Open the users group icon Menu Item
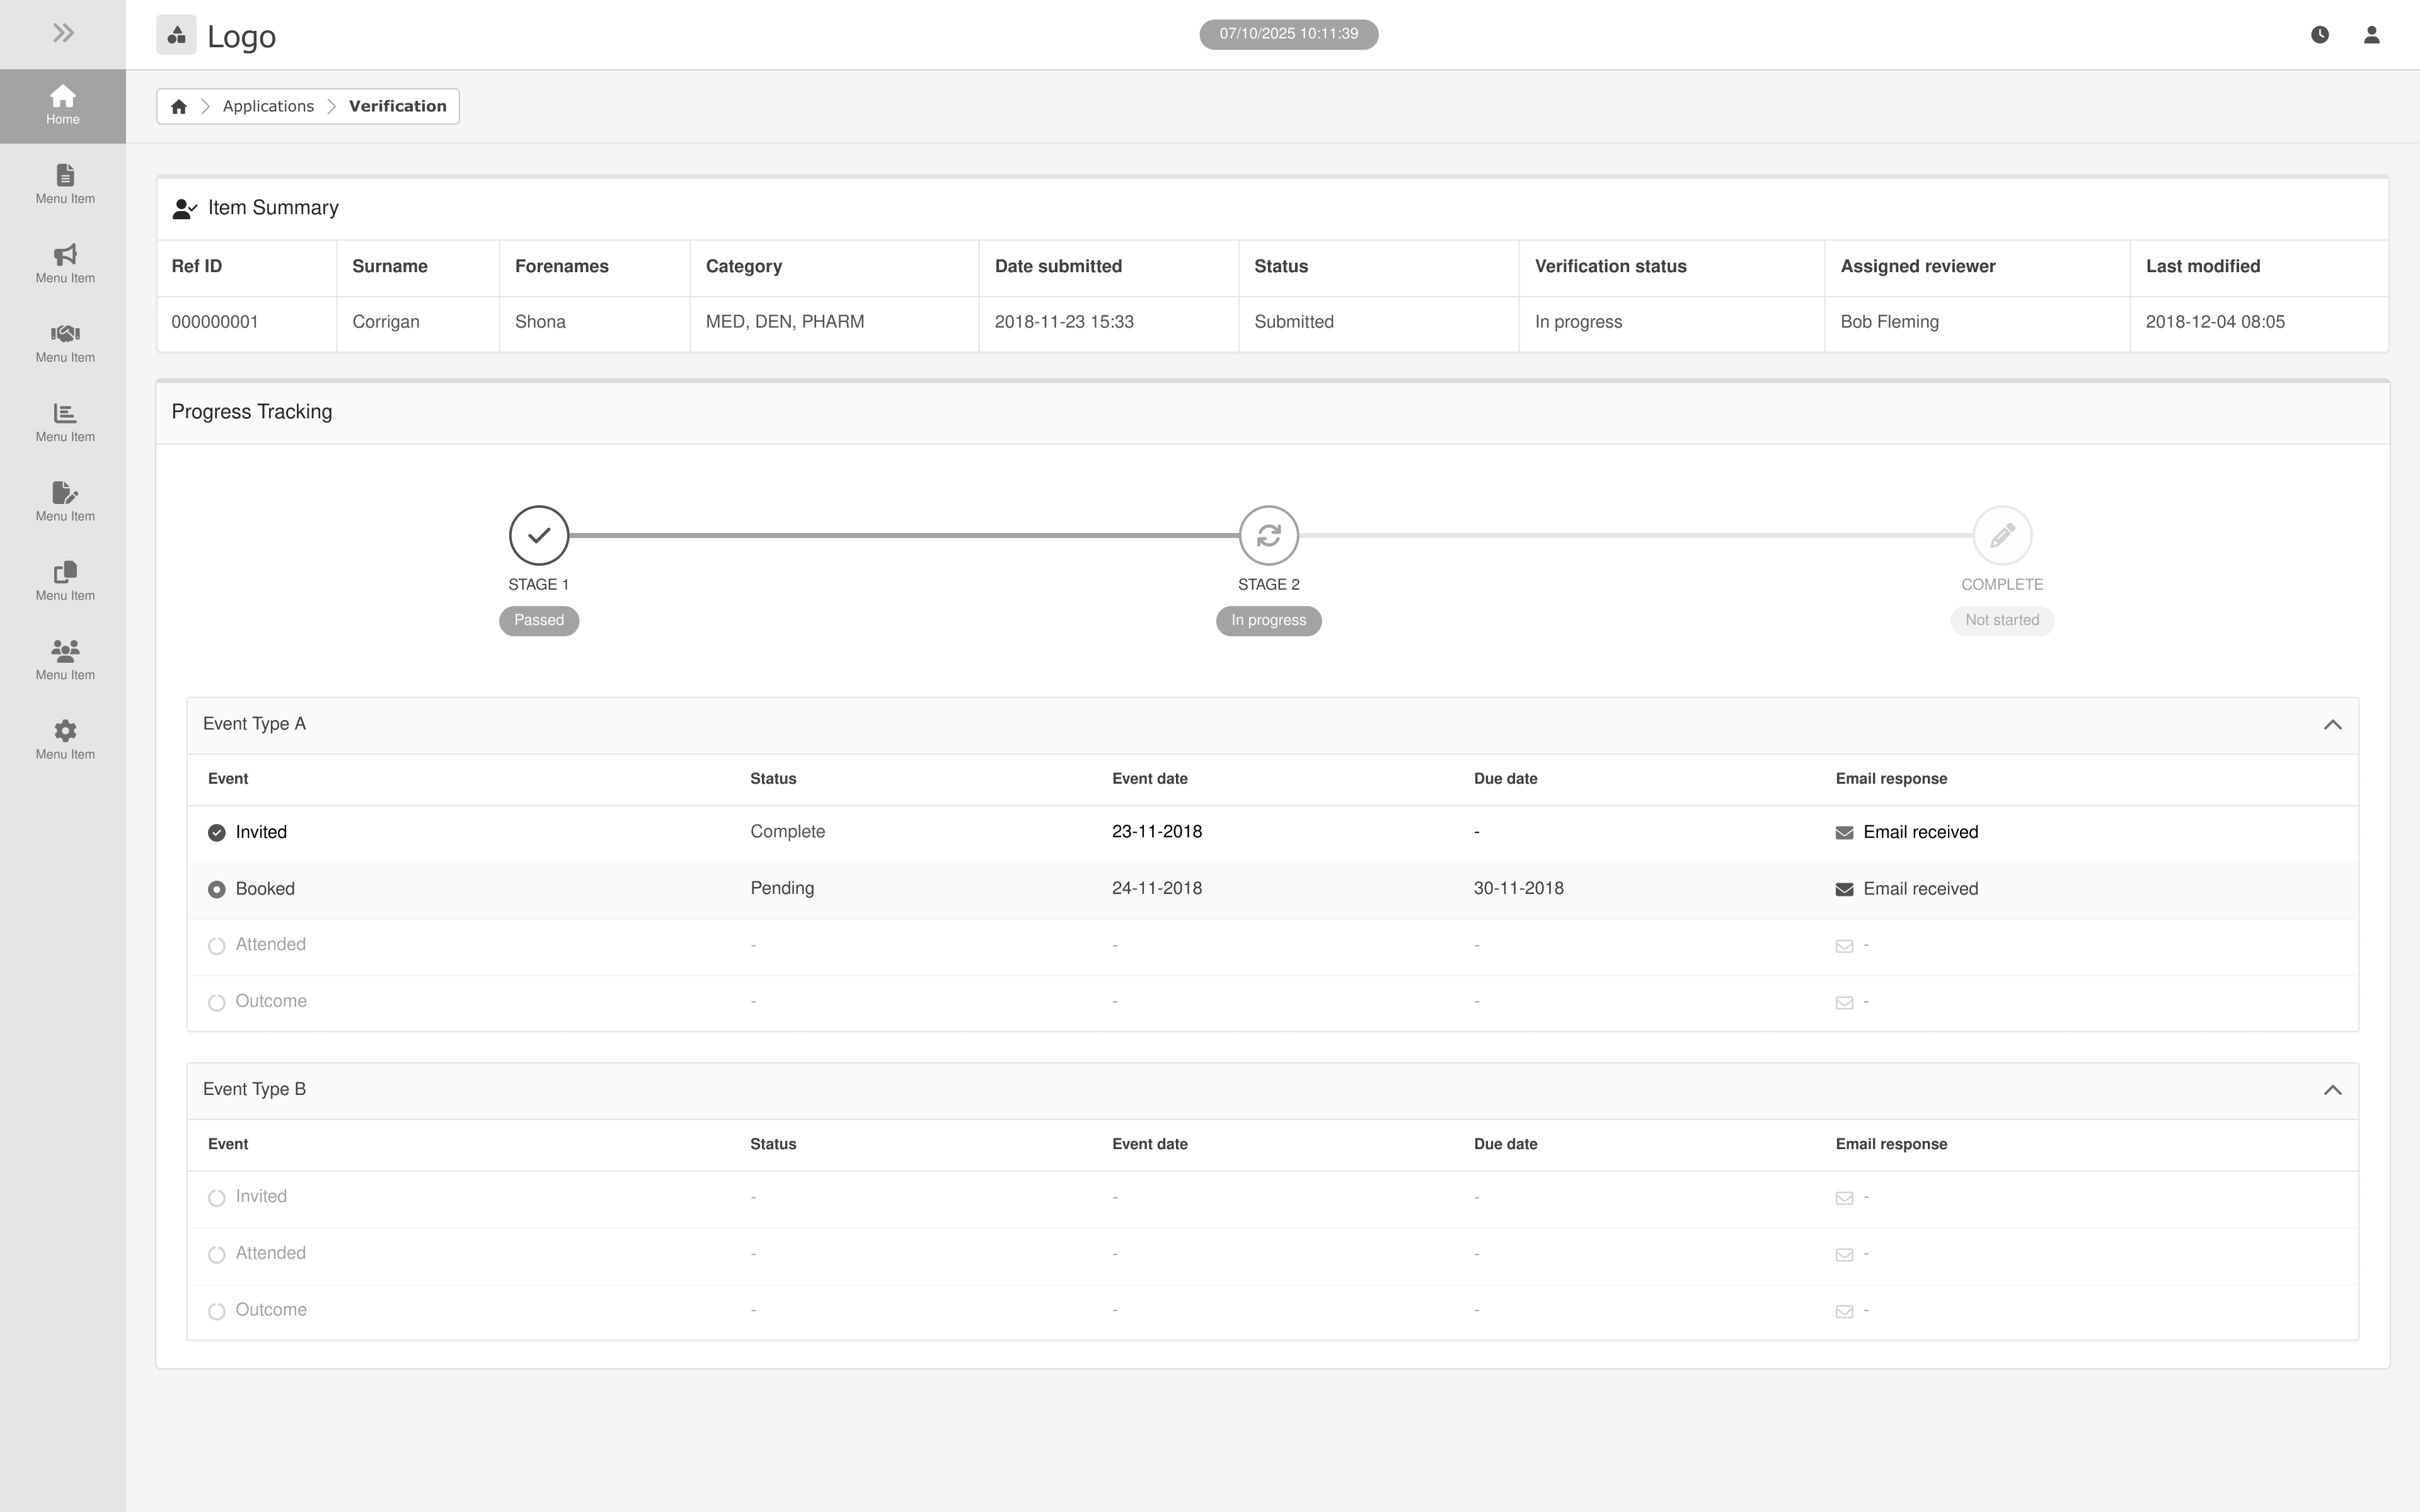 point(65,660)
